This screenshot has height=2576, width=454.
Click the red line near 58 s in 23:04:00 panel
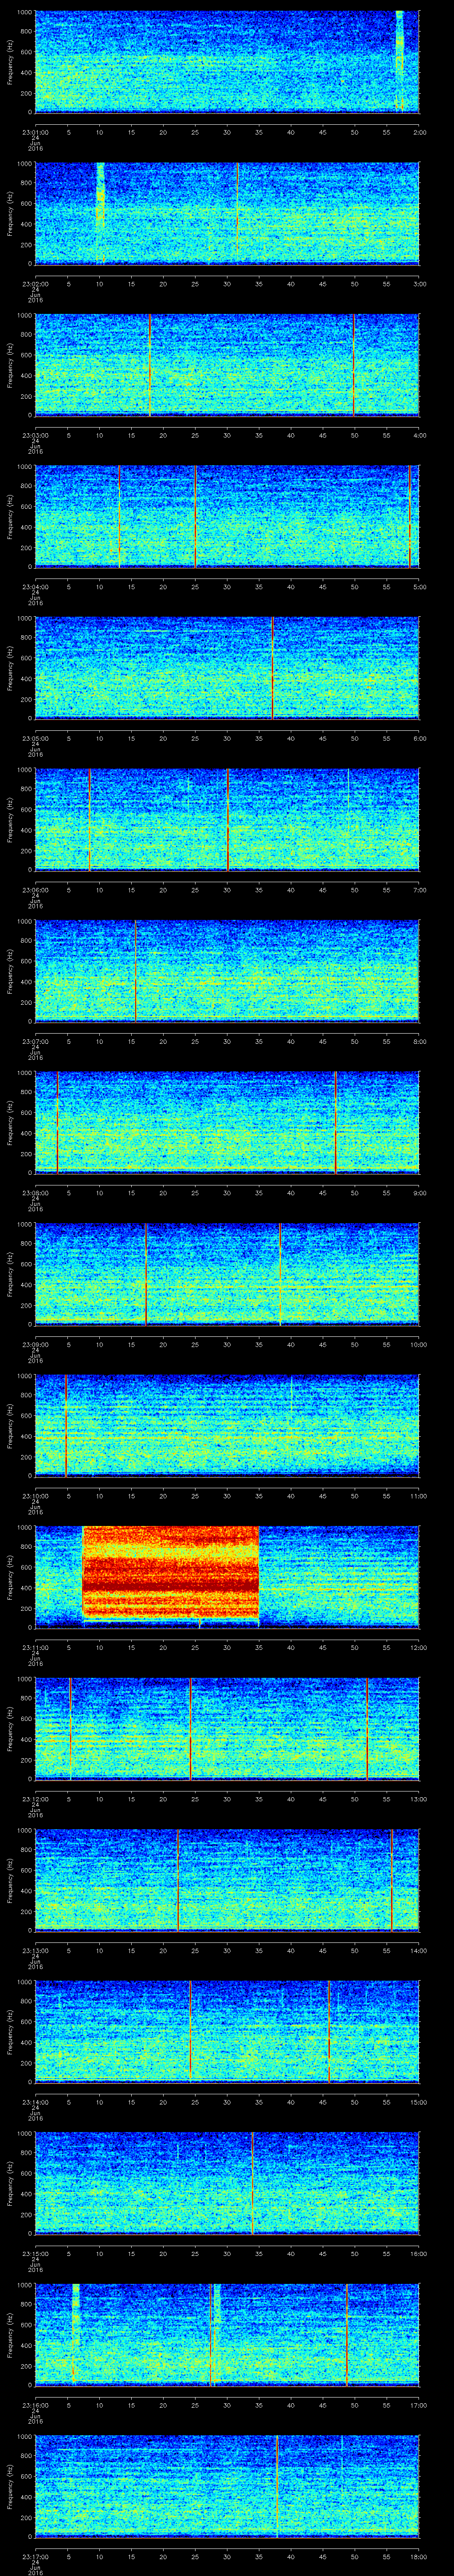click(409, 517)
